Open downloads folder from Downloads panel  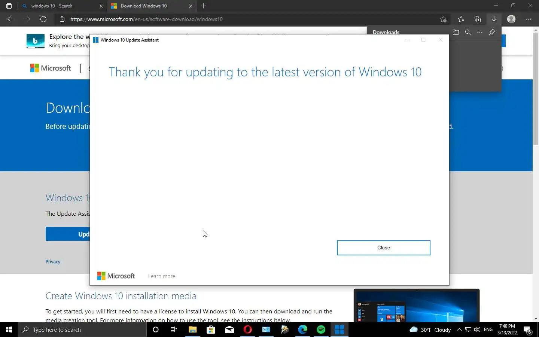coord(456,32)
